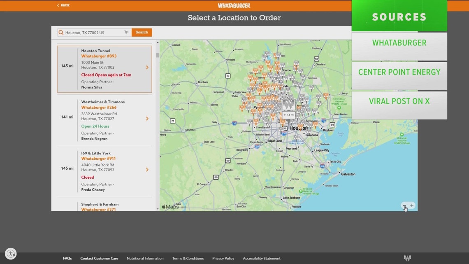The height and width of the screenshot is (264, 469).
Task: Click the Whataburger W icon in the footer
Action: [407, 258]
